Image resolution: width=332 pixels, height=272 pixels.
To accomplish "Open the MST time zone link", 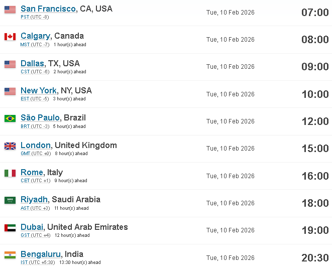I will point(25,45).
